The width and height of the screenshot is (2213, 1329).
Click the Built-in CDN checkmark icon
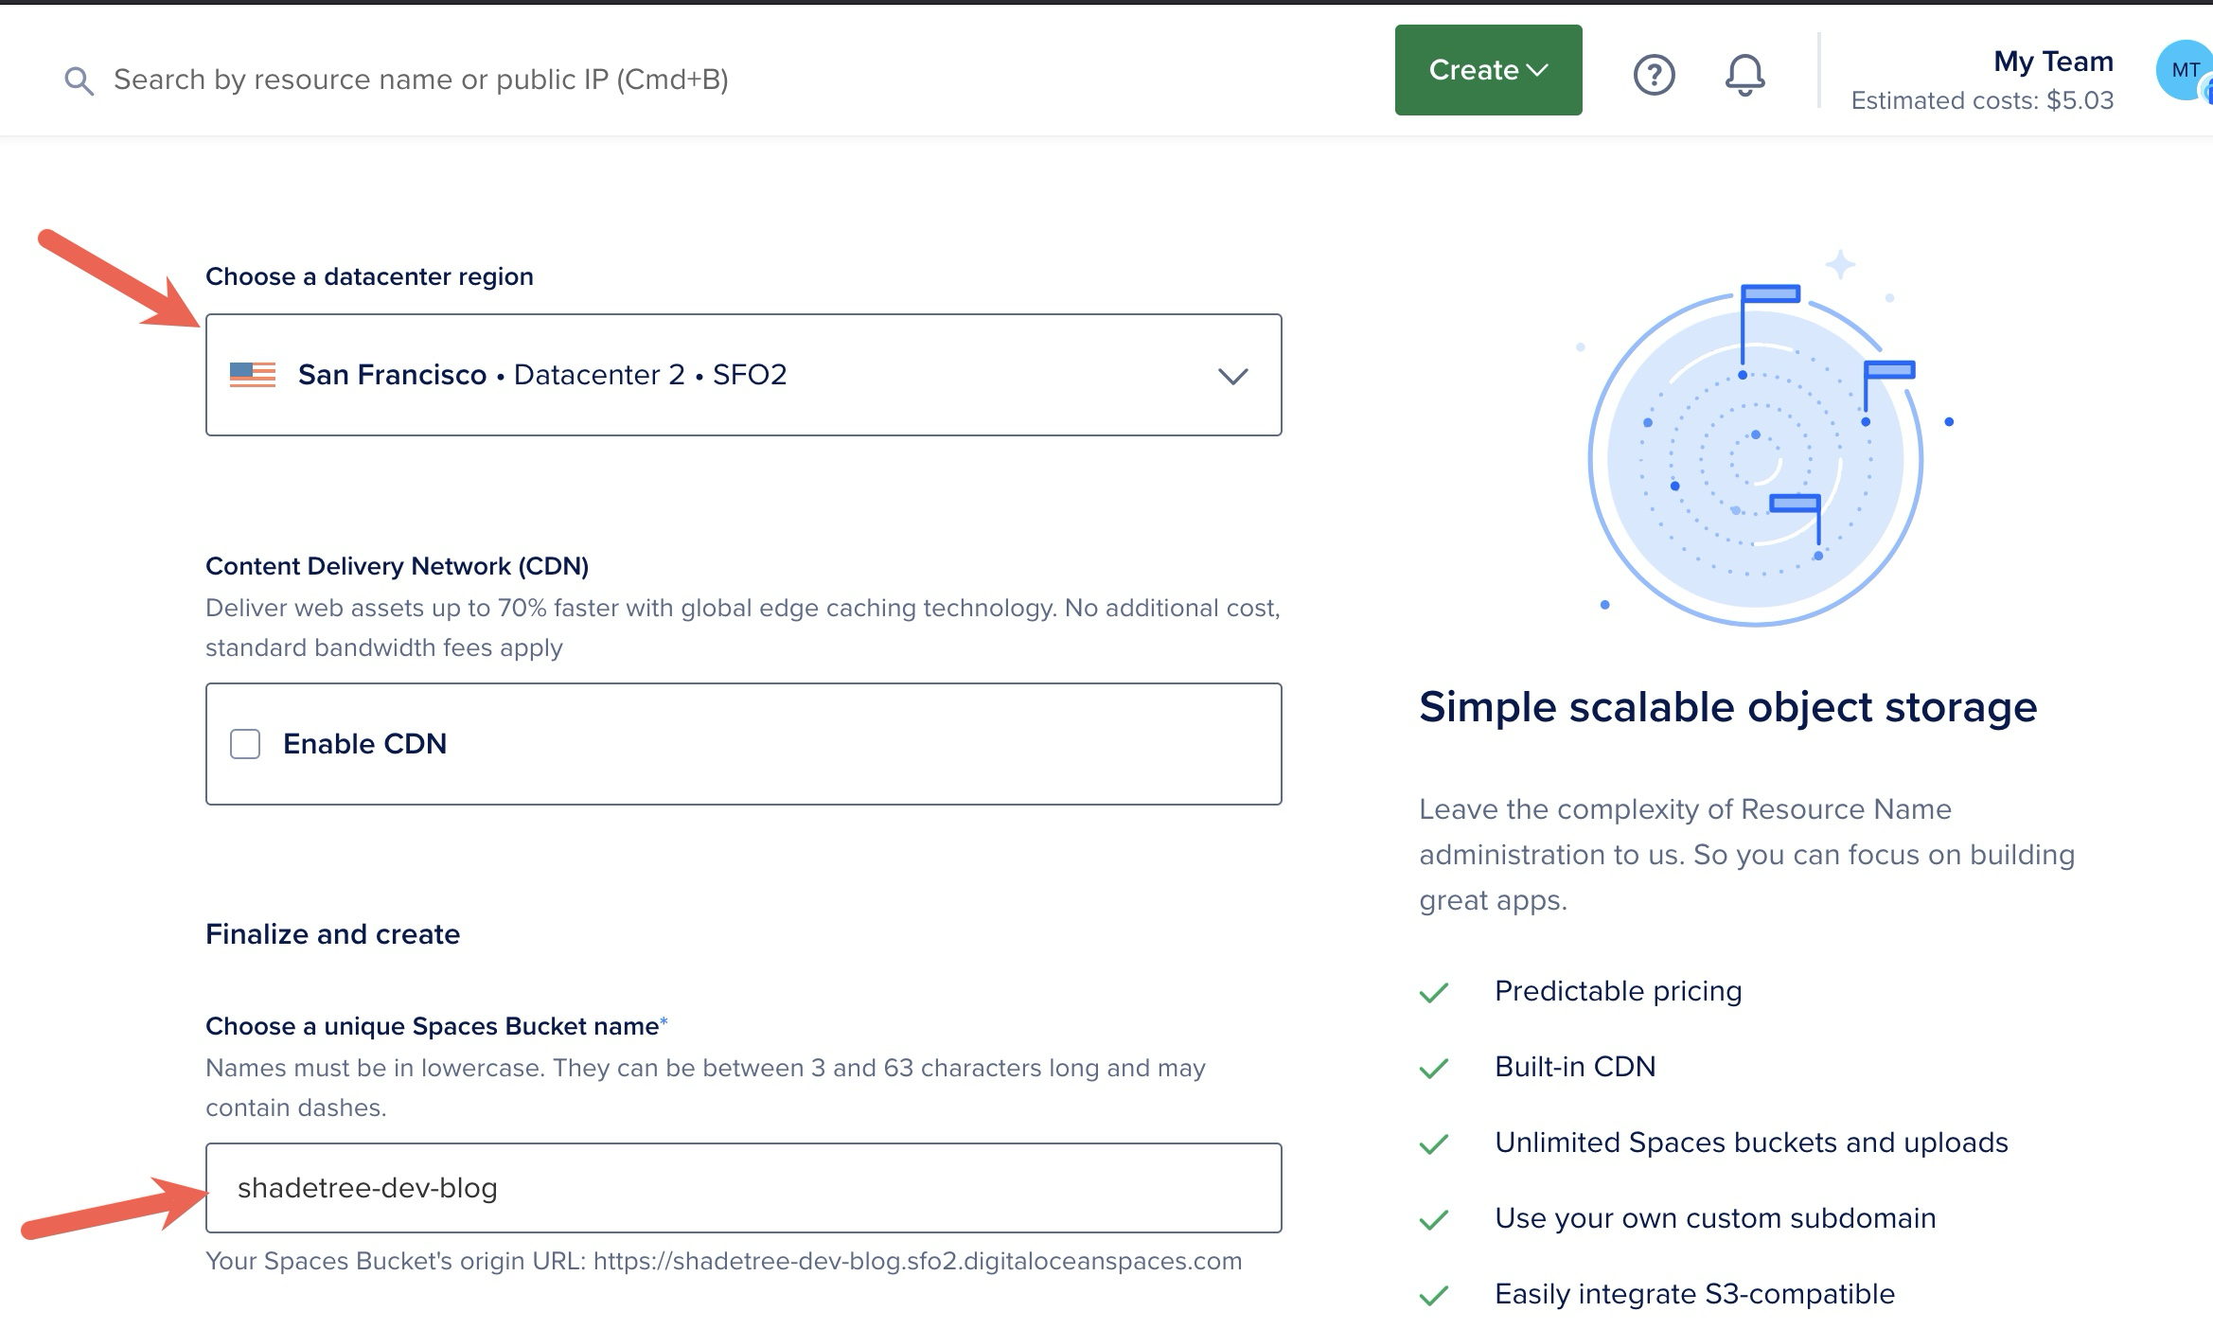pyautogui.click(x=1434, y=1068)
